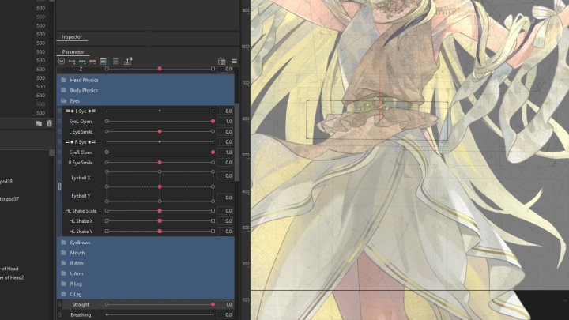Toggle the lock marker left of Straight parameter
This screenshot has width=569, height=320.
click(60, 304)
